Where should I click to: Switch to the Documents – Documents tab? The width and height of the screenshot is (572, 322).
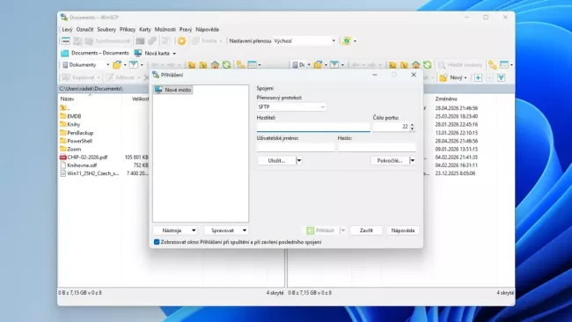coord(95,54)
